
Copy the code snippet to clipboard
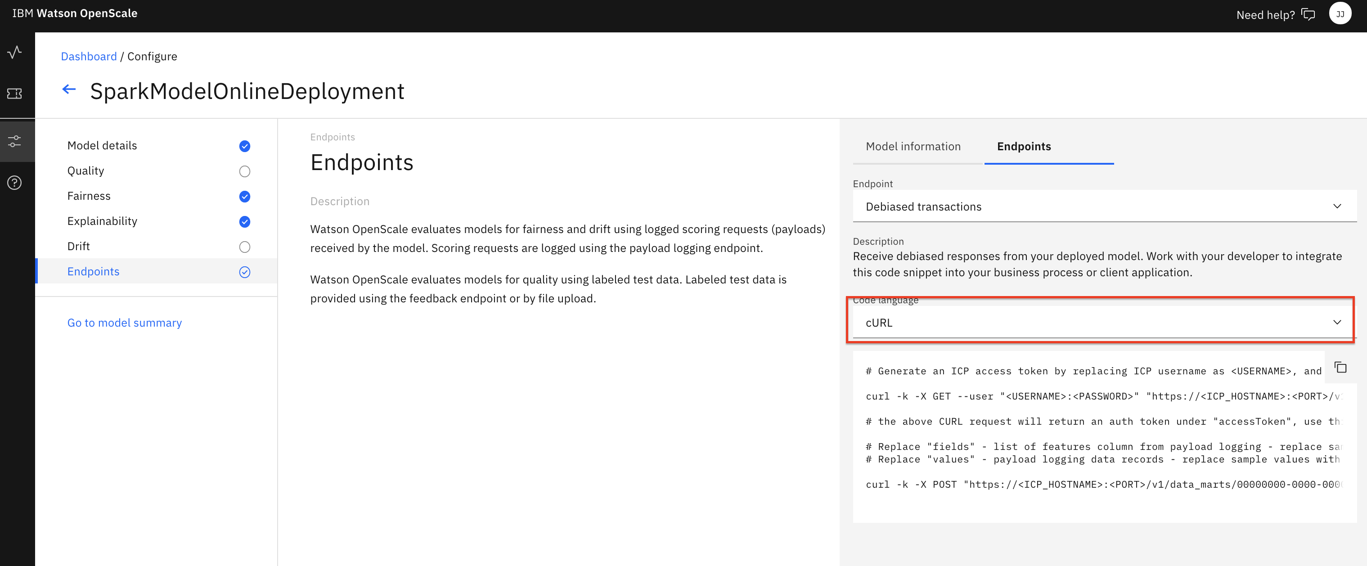click(1340, 367)
